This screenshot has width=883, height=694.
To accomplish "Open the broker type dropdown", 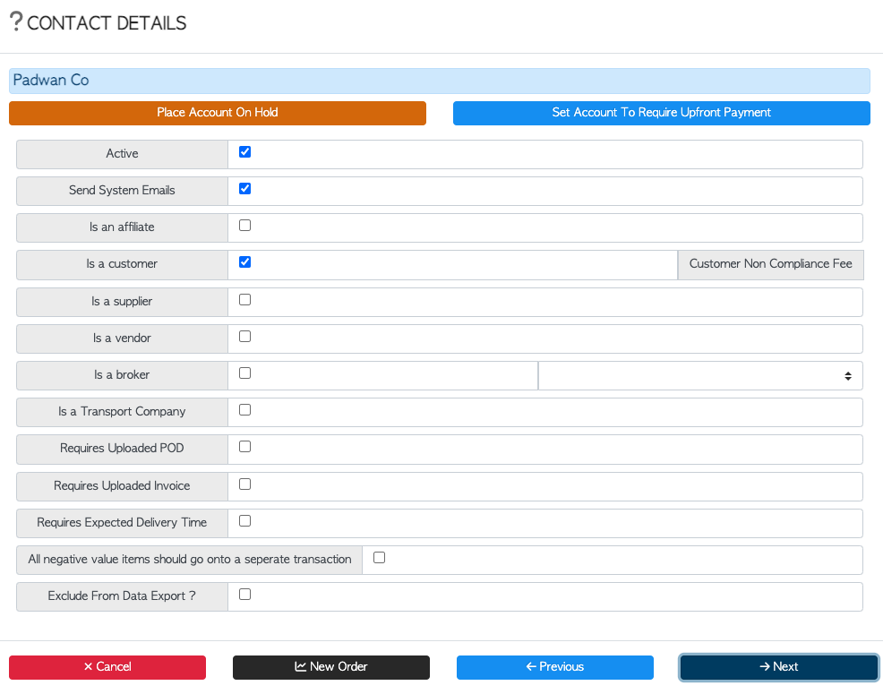I will click(700, 376).
